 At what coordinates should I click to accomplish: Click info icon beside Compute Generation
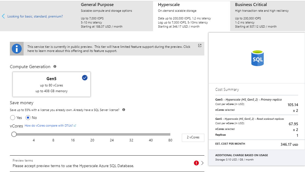pyautogui.click(x=55, y=66)
